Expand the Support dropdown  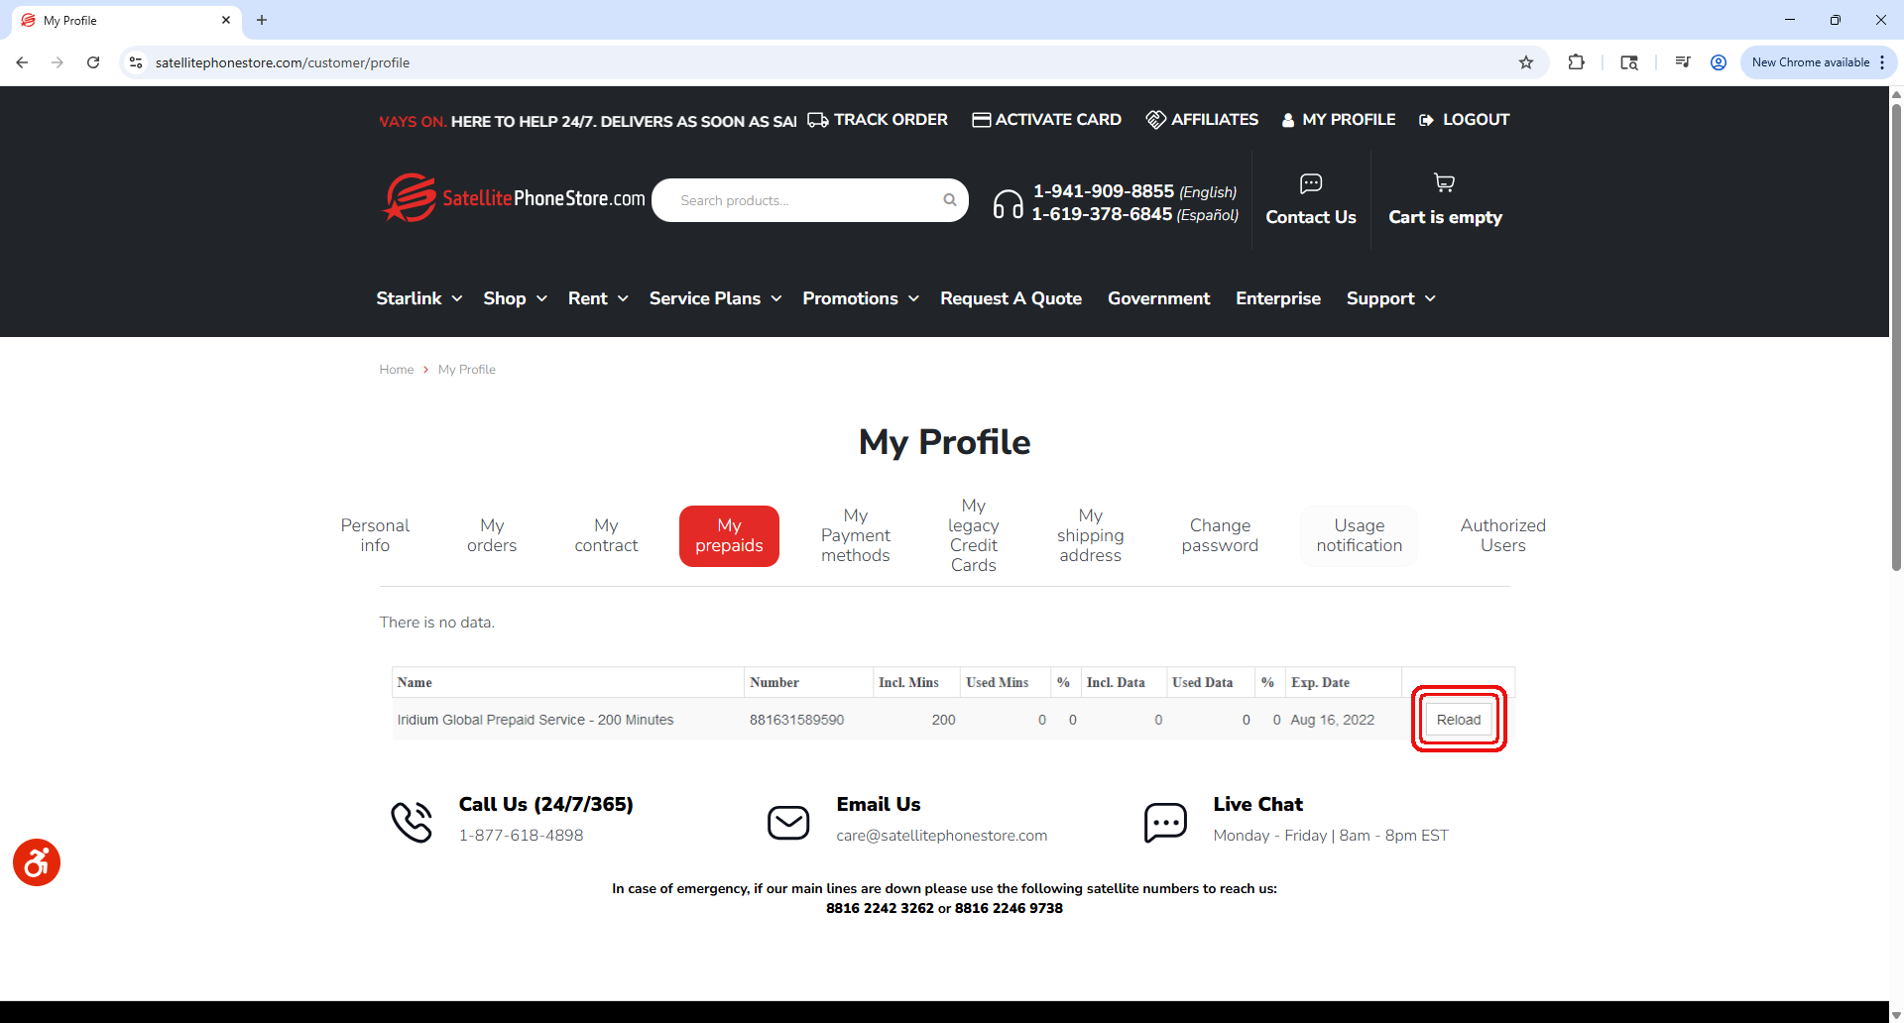[x=1390, y=298]
